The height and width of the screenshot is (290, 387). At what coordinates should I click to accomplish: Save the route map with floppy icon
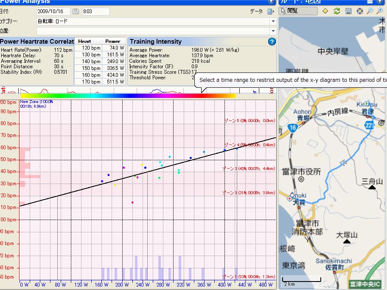[348, 11]
